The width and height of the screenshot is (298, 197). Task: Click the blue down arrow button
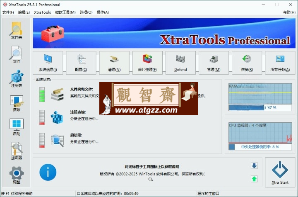[254, 166]
